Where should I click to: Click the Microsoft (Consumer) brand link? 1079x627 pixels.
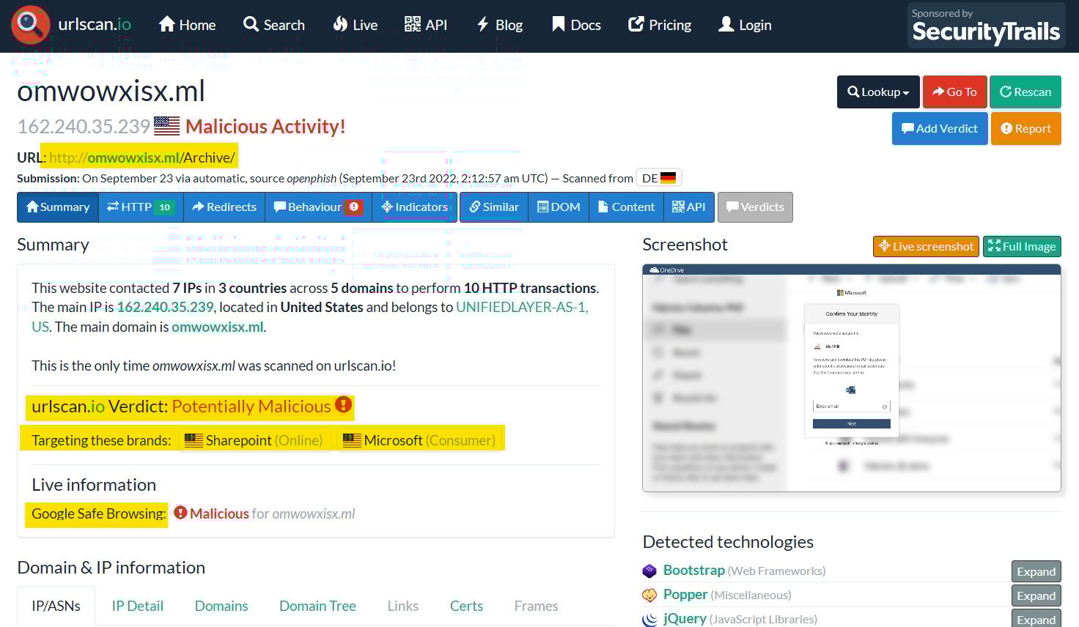419,440
